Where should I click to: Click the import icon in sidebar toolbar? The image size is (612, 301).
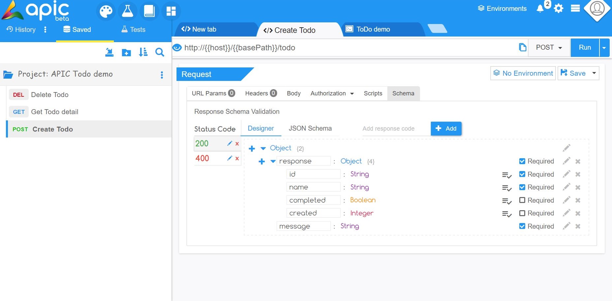(109, 52)
